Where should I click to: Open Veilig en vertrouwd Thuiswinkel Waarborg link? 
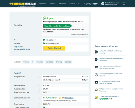pyautogui.click(x=111, y=90)
